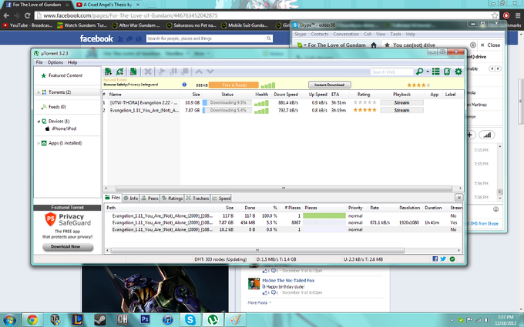
Task: Select the UTW-THORA Evangelion 2.22 torrent row
Action: 283,102
